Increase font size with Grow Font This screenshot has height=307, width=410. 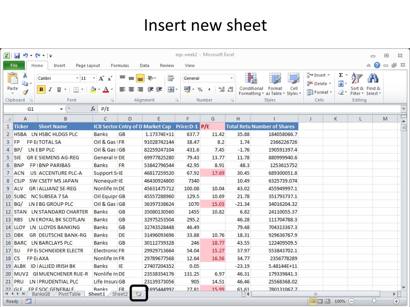coord(101,78)
